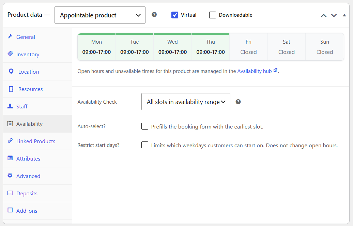Image resolution: width=353 pixels, height=226 pixels.
Task: Click the help icon beside Availability Check
Action: point(238,102)
